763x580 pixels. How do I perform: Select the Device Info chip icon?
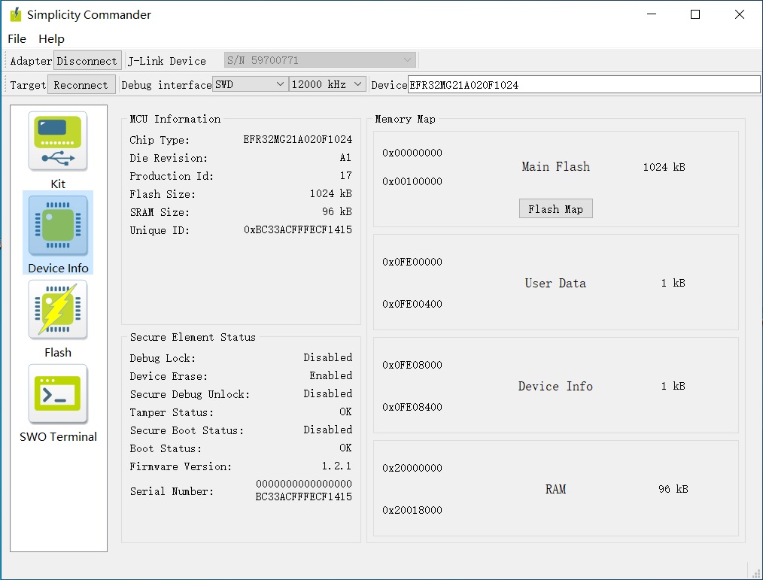click(x=58, y=226)
